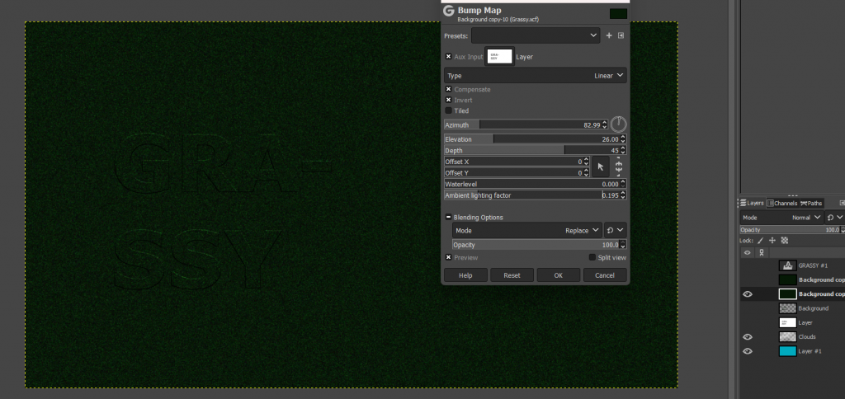Click the Waterlevel spinner arrows
The height and width of the screenshot is (399, 845).
pyautogui.click(x=623, y=184)
